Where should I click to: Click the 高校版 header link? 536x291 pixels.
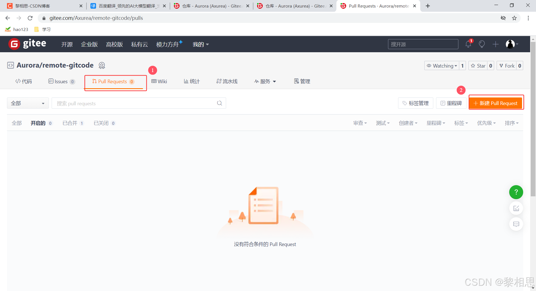(x=114, y=44)
